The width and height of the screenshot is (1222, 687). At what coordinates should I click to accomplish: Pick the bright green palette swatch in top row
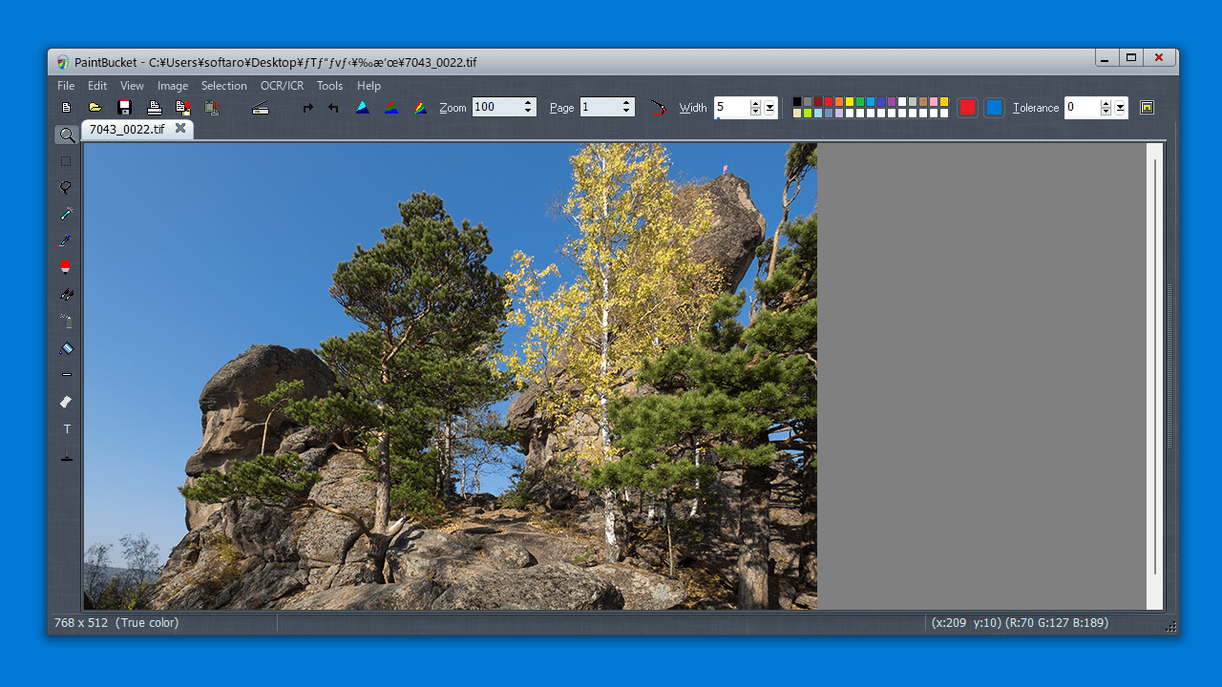point(860,102)
